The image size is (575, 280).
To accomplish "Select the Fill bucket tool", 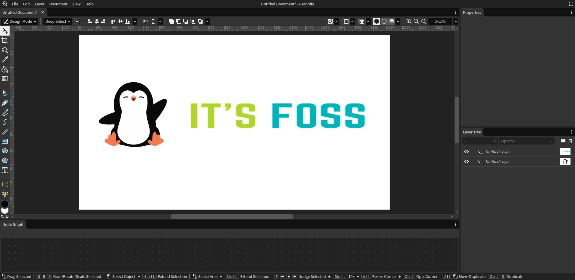I will [5, 69].
